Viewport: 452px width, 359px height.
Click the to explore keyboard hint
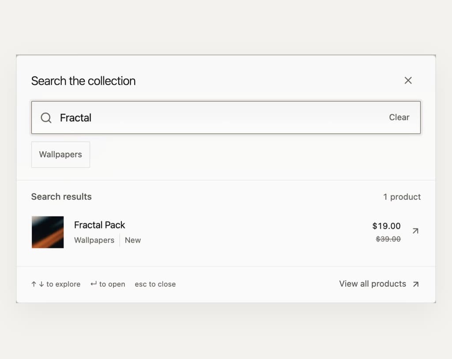[x=56, y=284]
